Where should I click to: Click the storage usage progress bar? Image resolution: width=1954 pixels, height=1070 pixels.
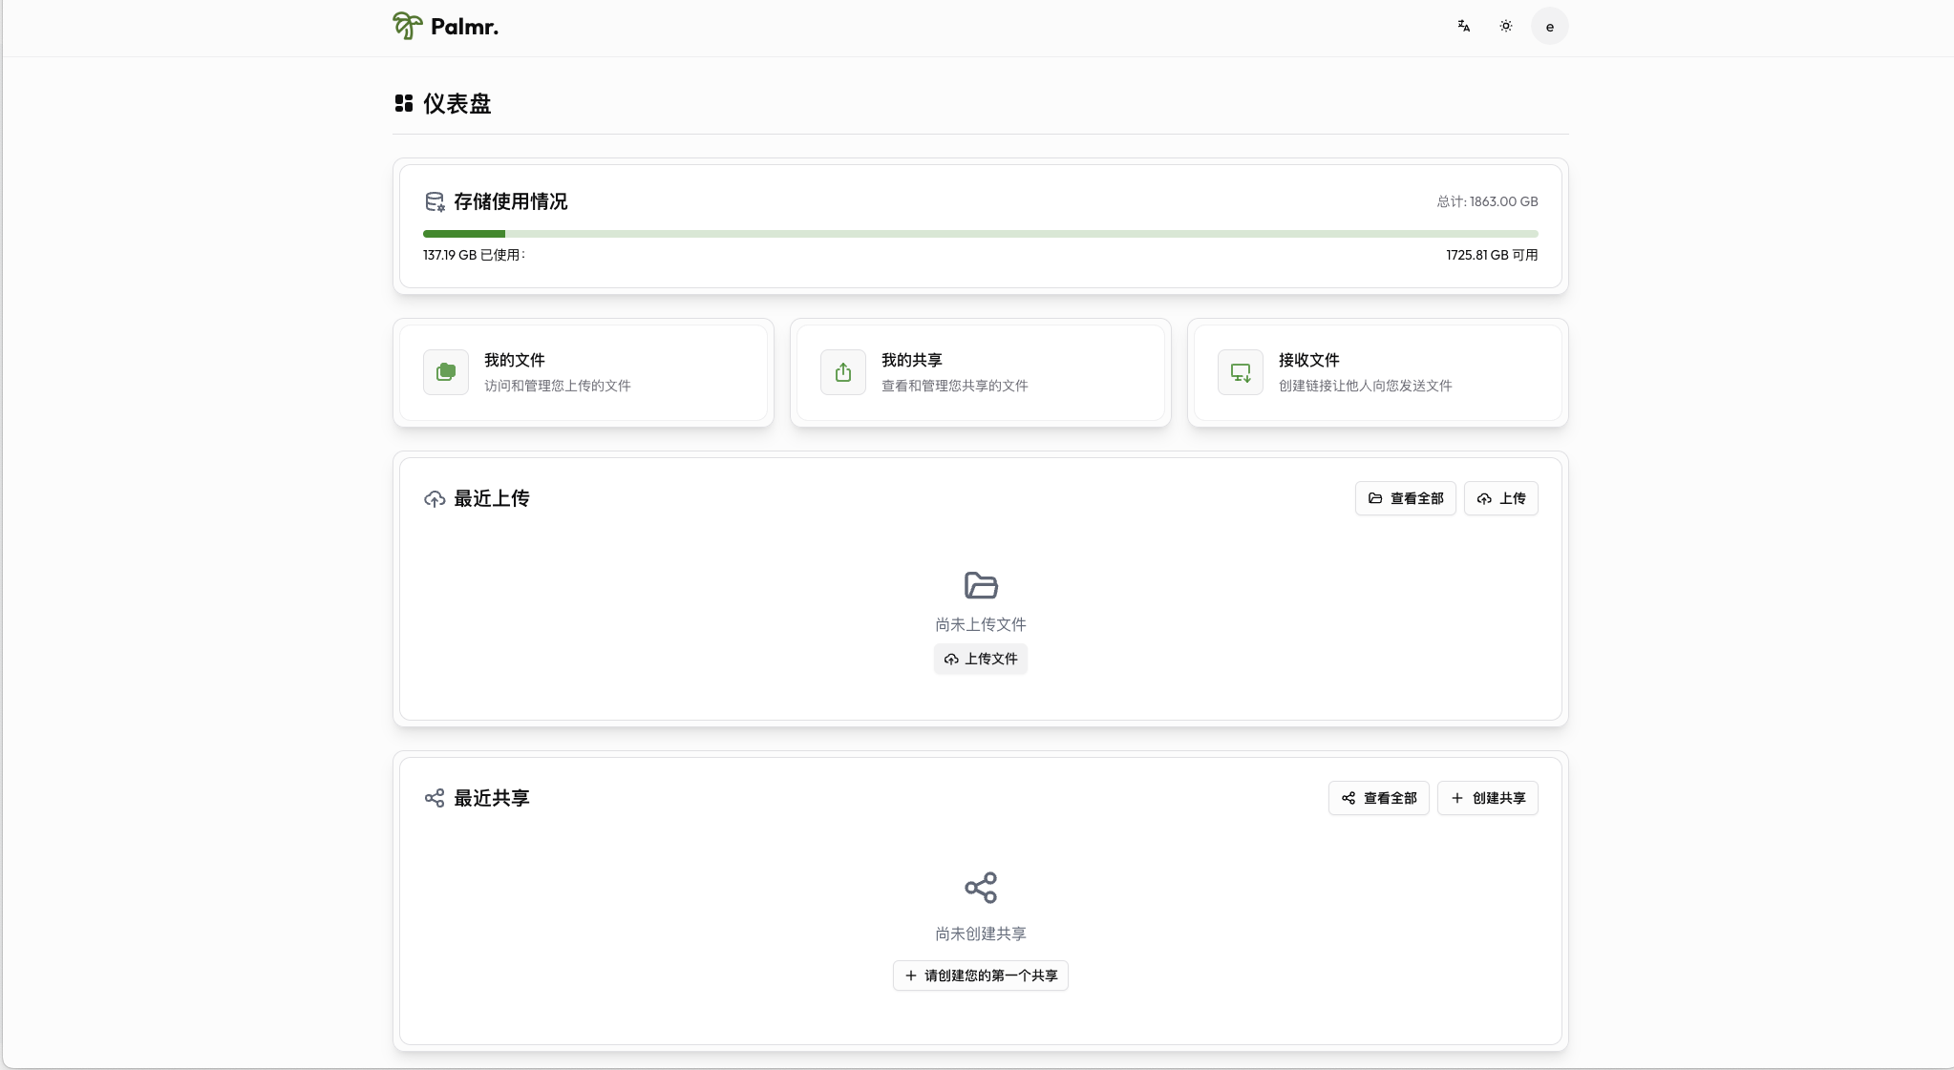tap(980, 234)
